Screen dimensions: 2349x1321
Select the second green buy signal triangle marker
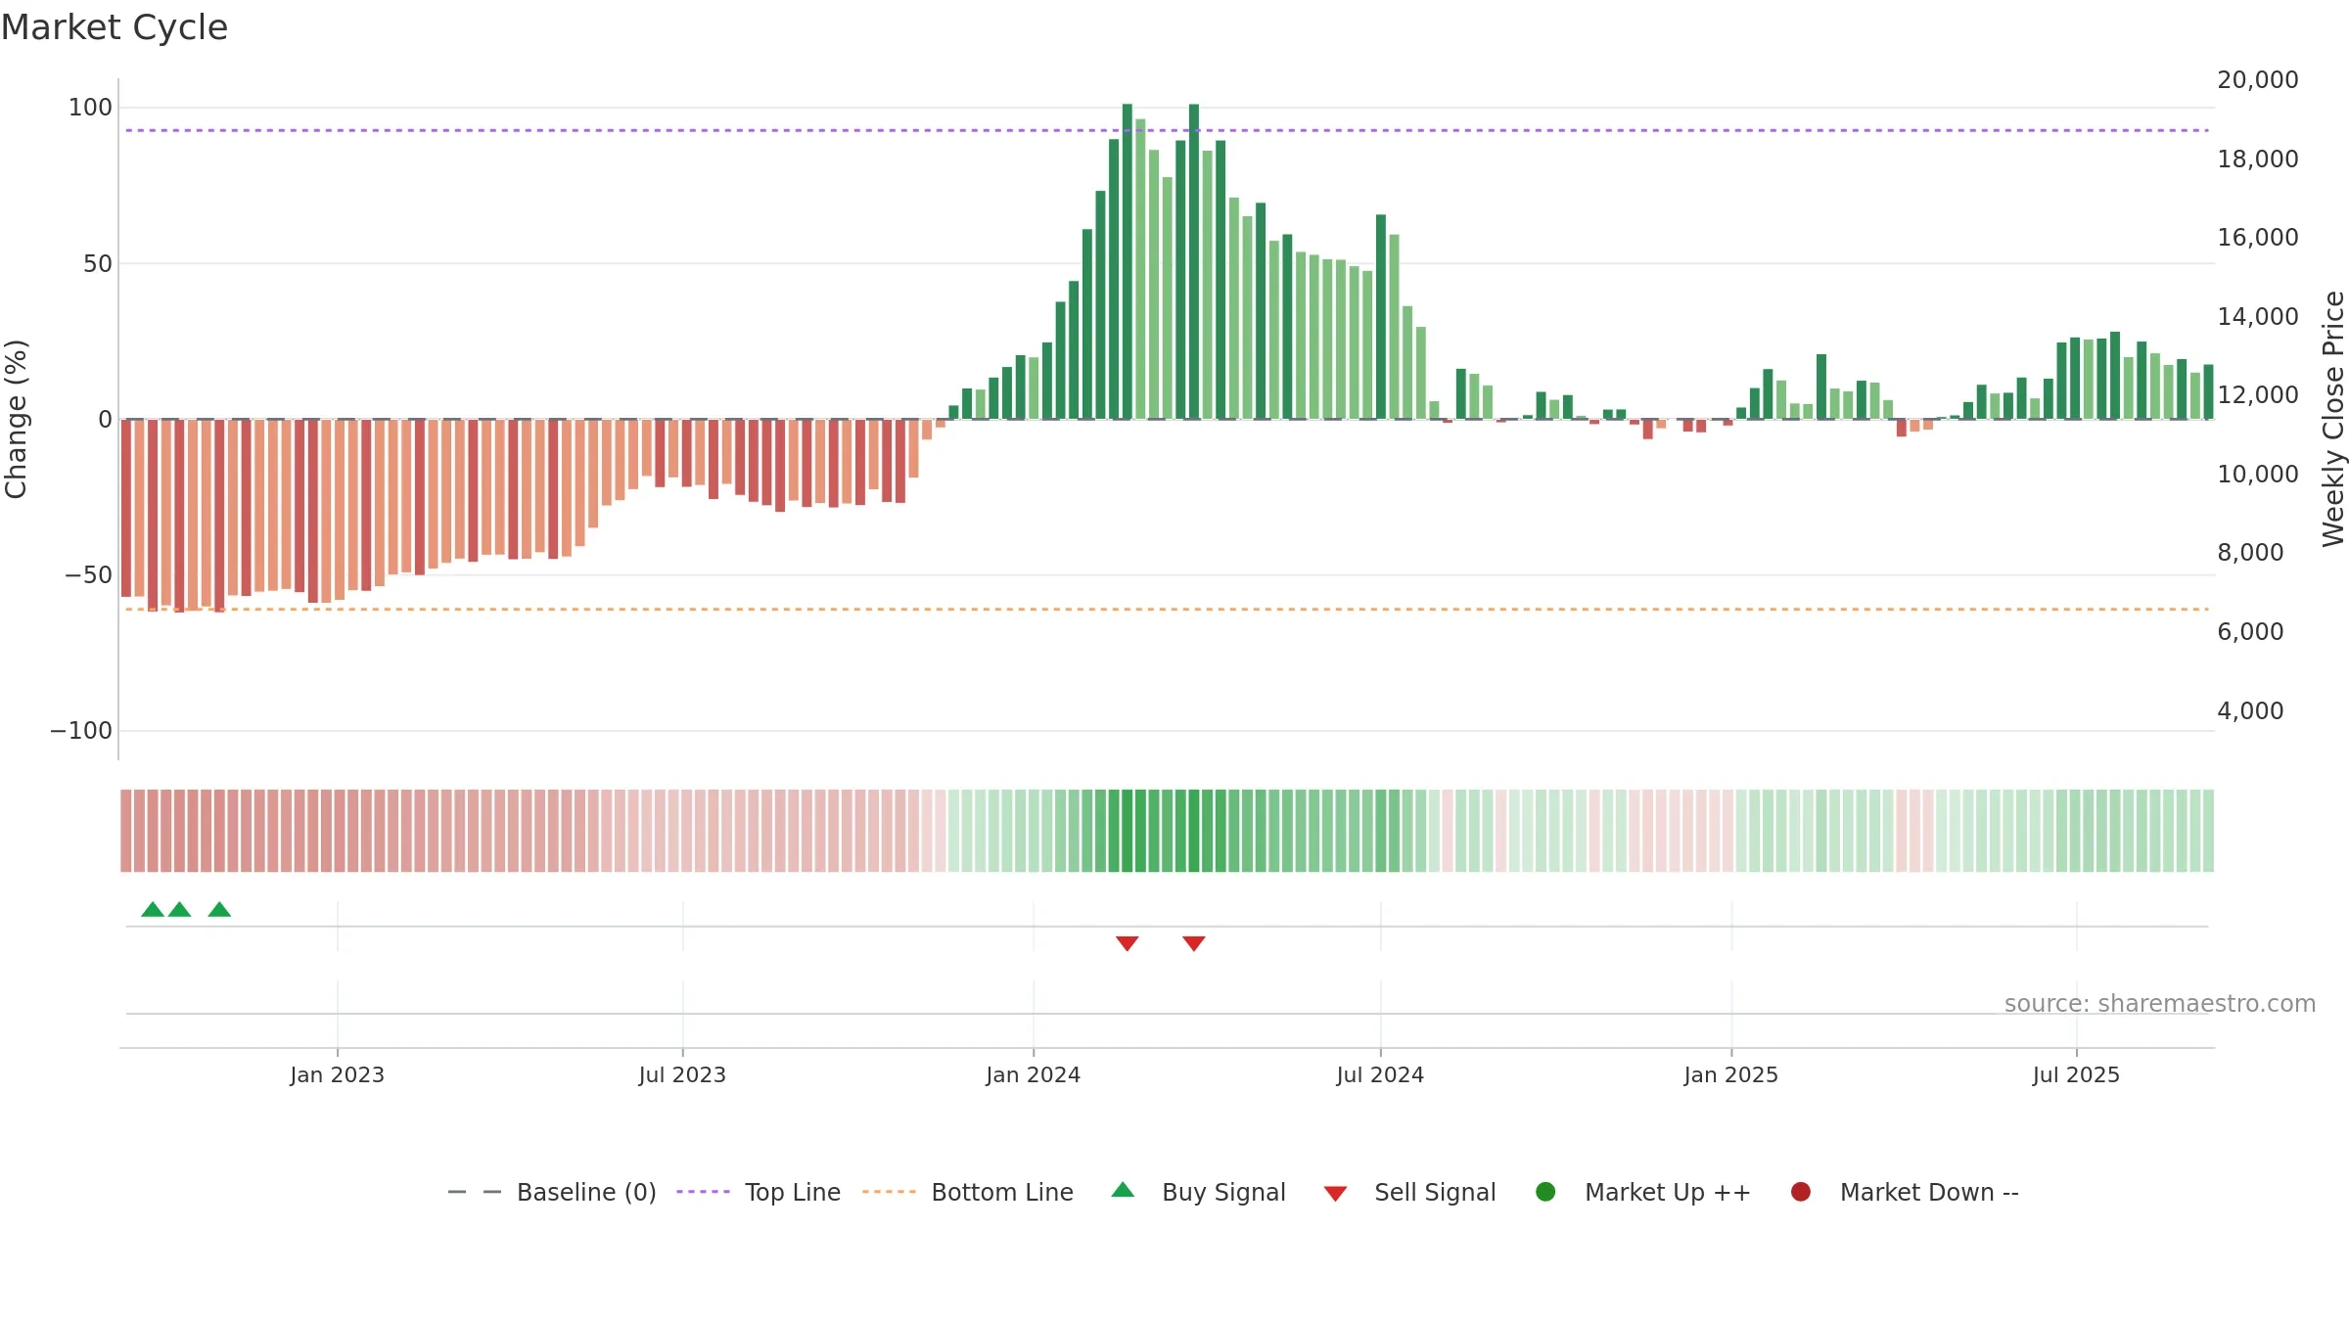point(179,909)
